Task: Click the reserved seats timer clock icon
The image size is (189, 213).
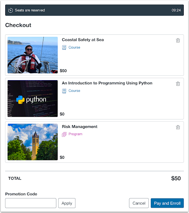Action: click(x=11, y=10)
